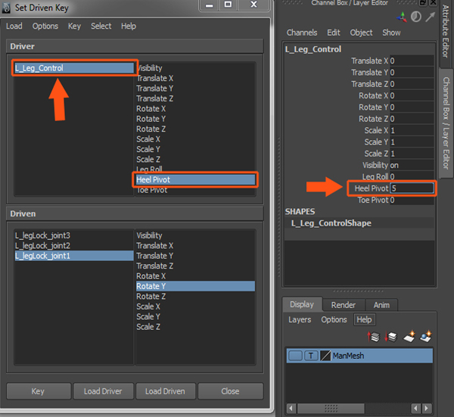Screen dimensions: 454x417
Task: Open the Object menu in Channel Box
Action: click(361, 33)
